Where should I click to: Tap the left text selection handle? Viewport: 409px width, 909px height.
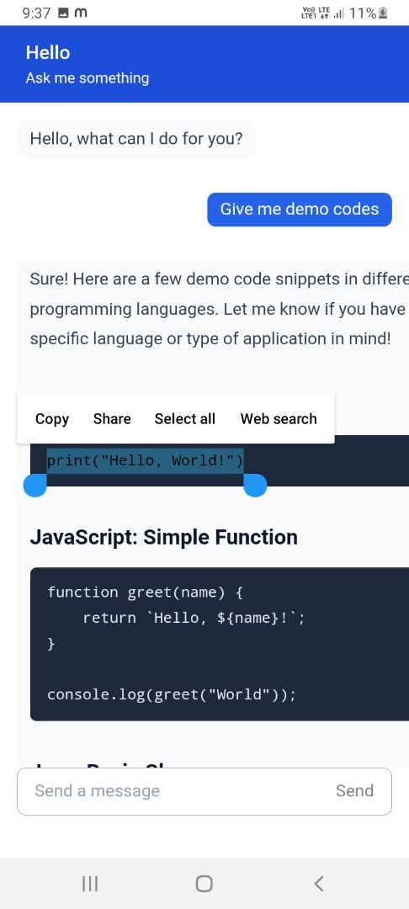tap(35, 486)
